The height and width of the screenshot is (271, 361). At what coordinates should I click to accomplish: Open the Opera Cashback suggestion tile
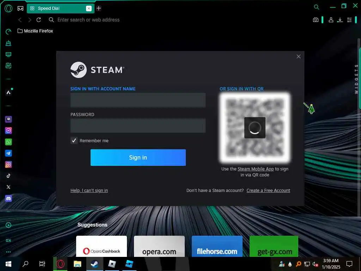[x=102, y=246]
